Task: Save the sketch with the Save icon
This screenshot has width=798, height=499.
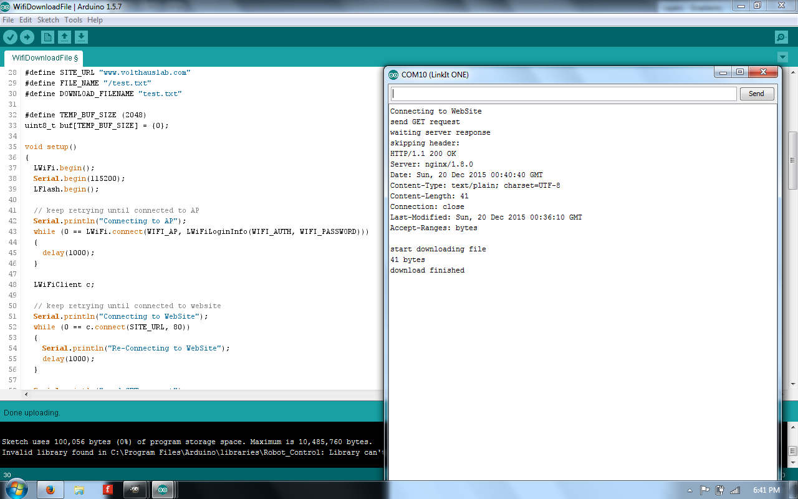Action: pos(81,37)
